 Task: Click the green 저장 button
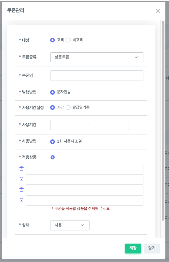pos(133,248)
